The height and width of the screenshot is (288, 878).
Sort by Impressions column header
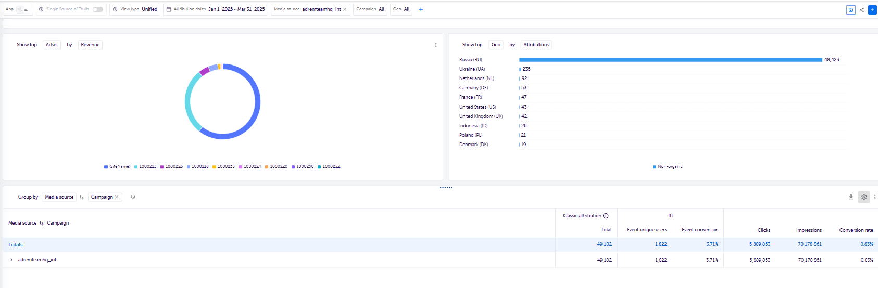pyautogui.click(x=809, y=230)
